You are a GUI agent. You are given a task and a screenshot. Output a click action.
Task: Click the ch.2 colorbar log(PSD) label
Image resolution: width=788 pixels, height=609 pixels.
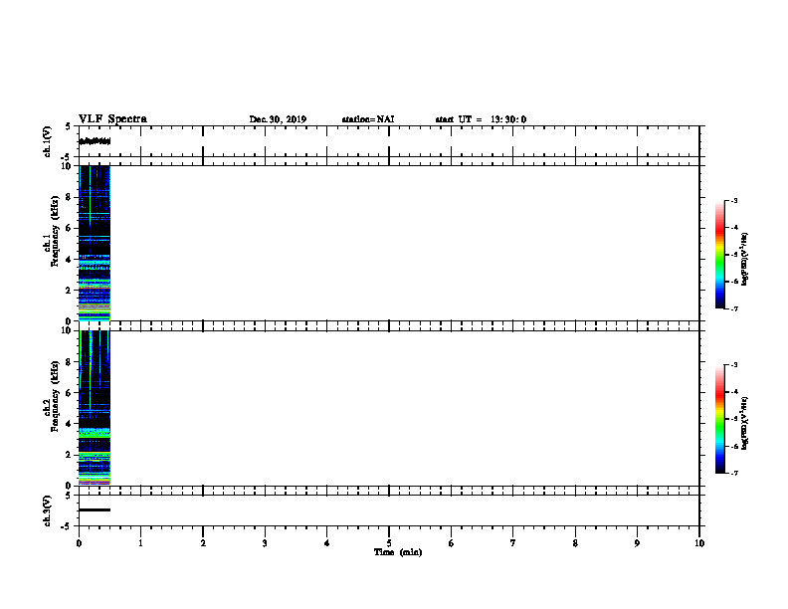tap(745, 423)
